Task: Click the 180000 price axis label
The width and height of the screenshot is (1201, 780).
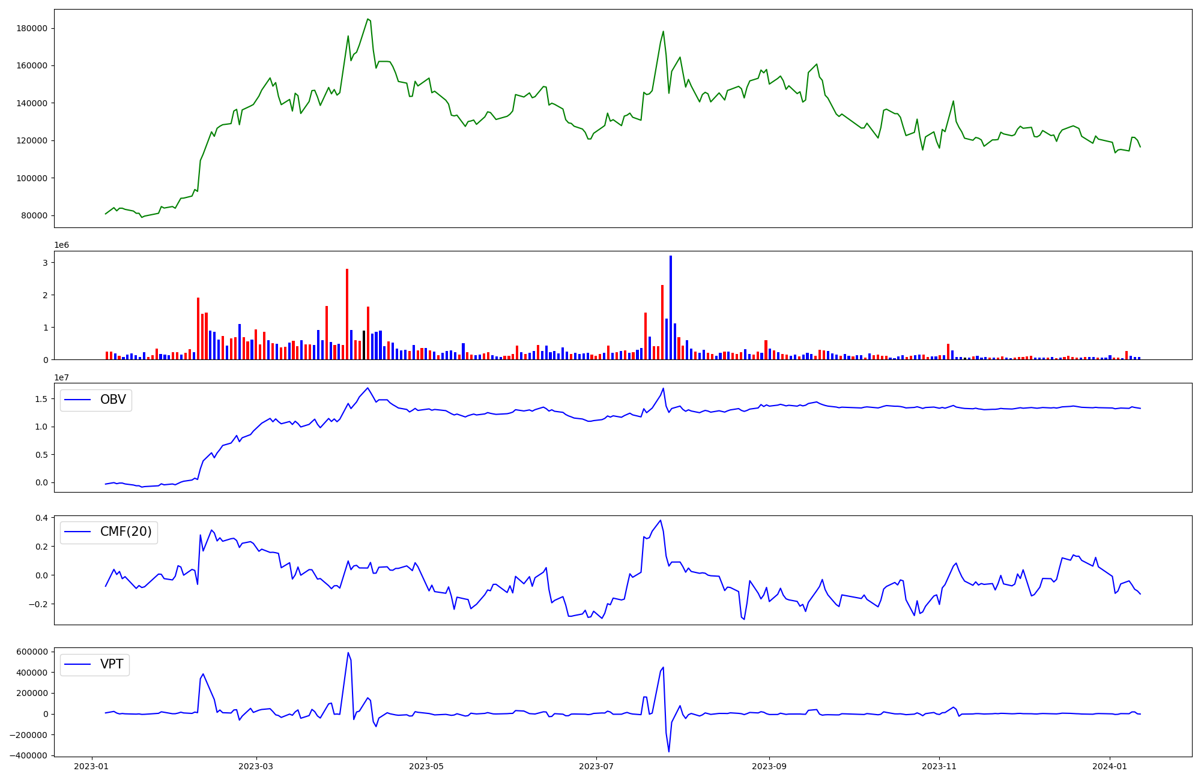Action: click(31, 29)
